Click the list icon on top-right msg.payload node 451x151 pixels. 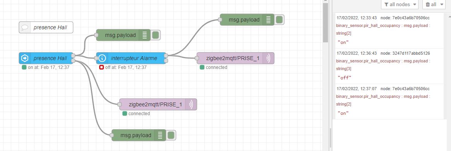(x=268, y=20)
